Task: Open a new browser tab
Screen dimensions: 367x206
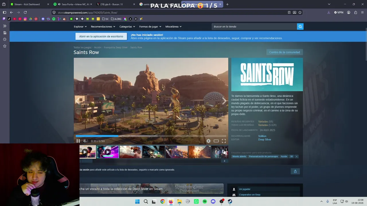Action: pos(227,4)
